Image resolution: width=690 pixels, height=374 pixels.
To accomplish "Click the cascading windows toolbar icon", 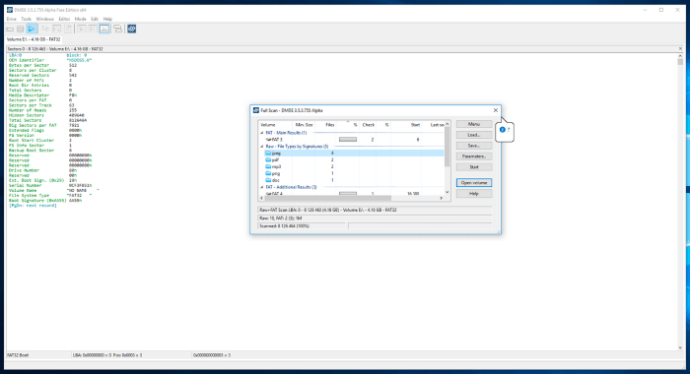I will pyautogui.click(x=117, y=29).
